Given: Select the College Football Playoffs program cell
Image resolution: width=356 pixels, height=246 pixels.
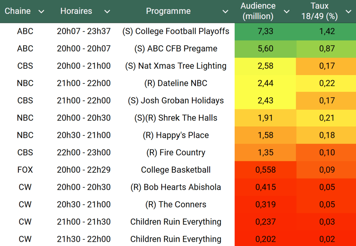Looking at the screenshot, I should (x=176, y=31).
